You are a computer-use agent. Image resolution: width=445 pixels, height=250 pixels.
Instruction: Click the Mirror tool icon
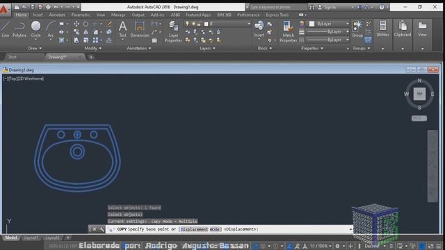tap(86, 33)
